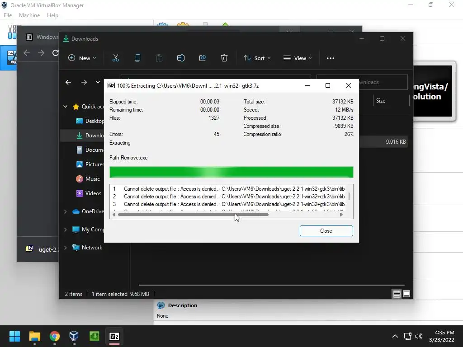Image resolution: width=463 pixels, height=347 pixels.
Task: Select Pictures in the navigation pane
Action: click(x=90, y=164)
